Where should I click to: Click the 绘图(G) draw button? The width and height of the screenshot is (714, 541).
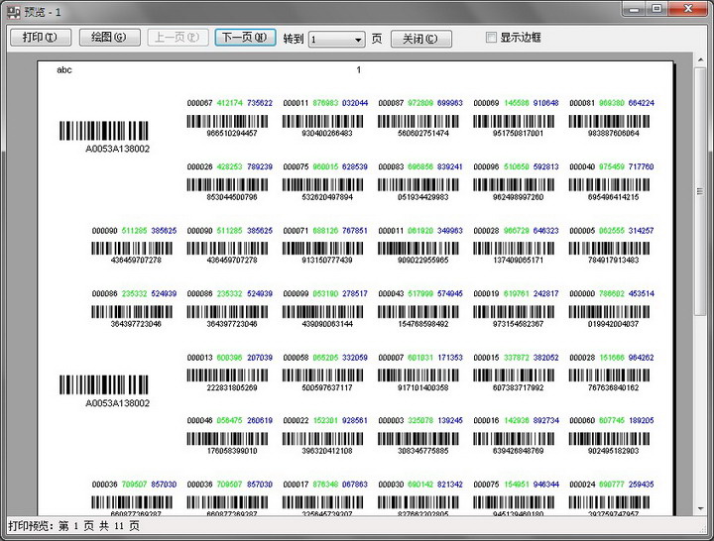(x=109, y=38)
